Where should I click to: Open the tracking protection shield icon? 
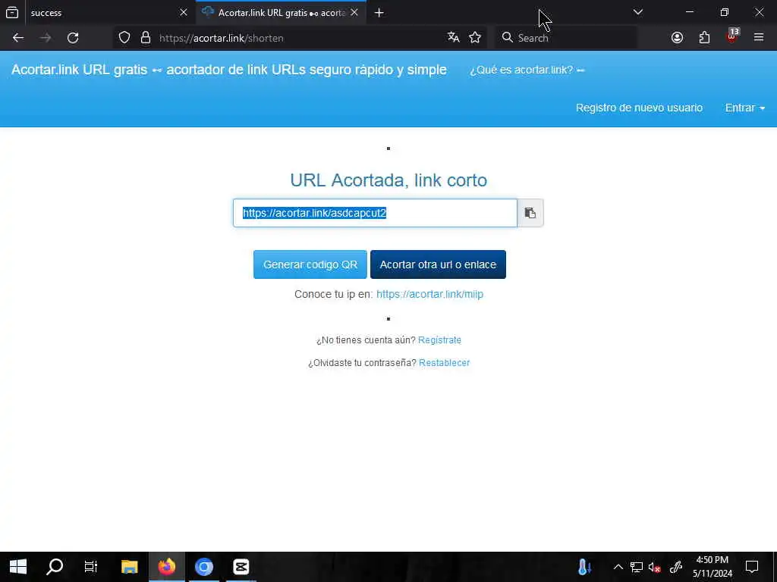124,38
